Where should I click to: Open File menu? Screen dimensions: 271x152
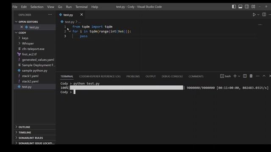[x=15, y=7]
